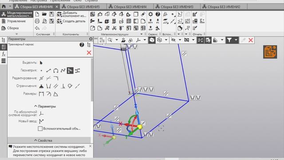This screenshot has height=160, width=284.
Task: Click the pointer icon next to Выделить
Action: (x=41, y=63)
